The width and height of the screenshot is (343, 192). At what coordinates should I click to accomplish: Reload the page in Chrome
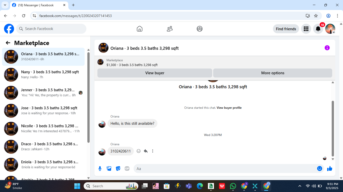24,16
